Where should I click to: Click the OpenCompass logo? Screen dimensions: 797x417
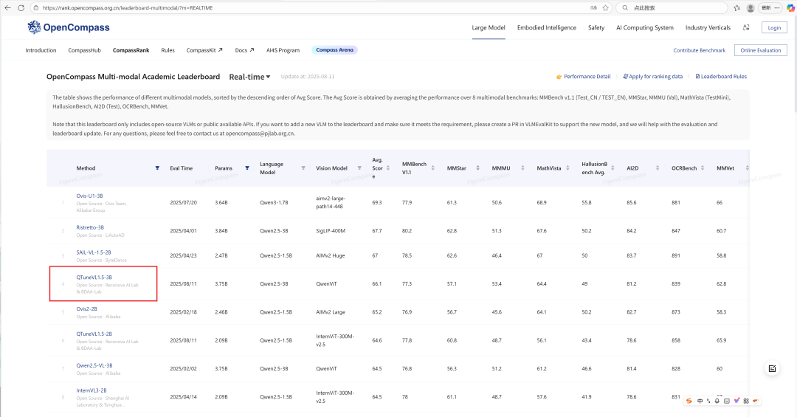(69, 27)
